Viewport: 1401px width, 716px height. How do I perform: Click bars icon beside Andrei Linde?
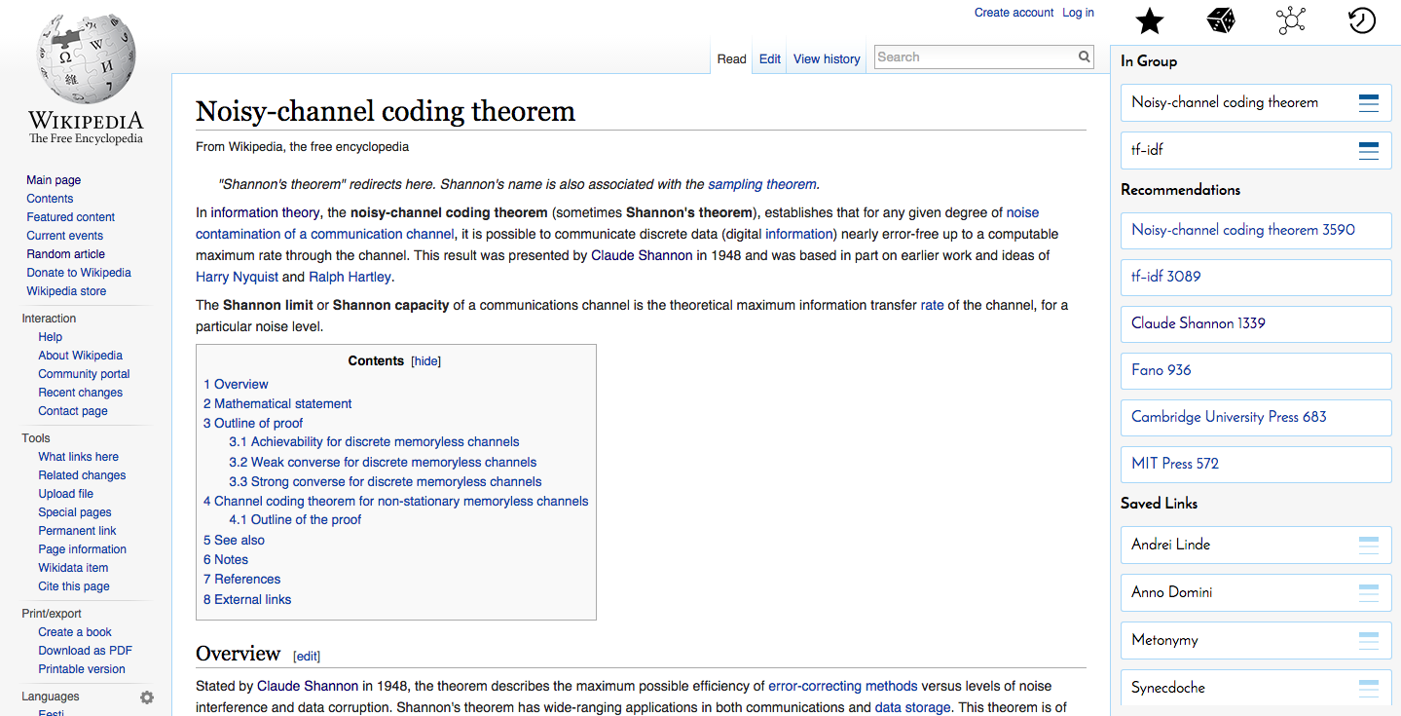coord(1369,546)
